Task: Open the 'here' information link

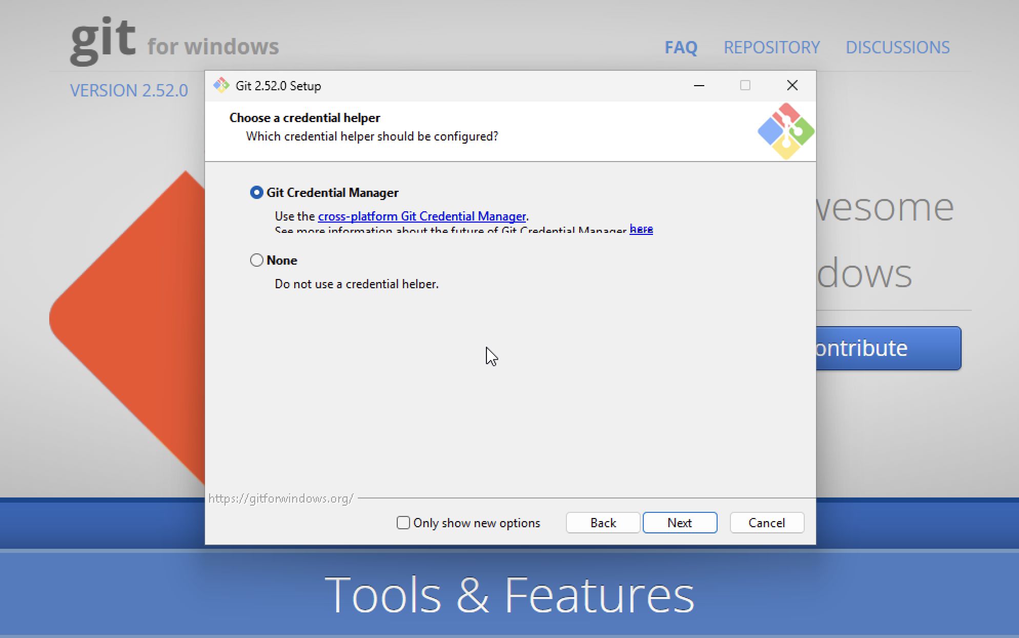Action: click(641, 229)
